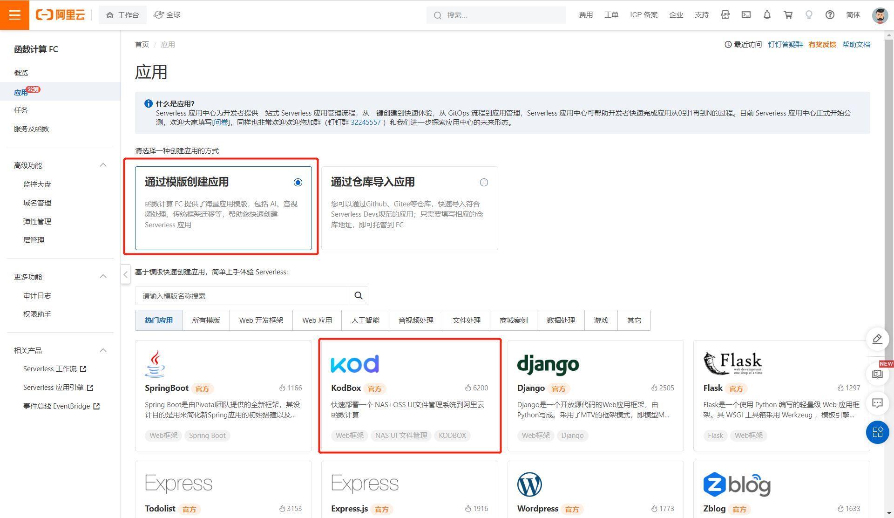The width and height of the screenshot is (894, 518).
Task: Switch to the 游戏 tab
Action: click(601, 320)
